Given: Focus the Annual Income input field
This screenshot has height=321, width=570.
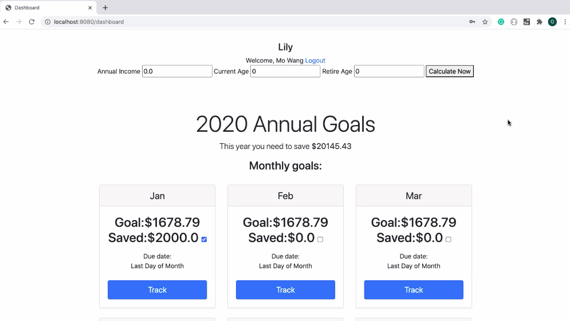Looking at the screenshot, I should [177, 72].
